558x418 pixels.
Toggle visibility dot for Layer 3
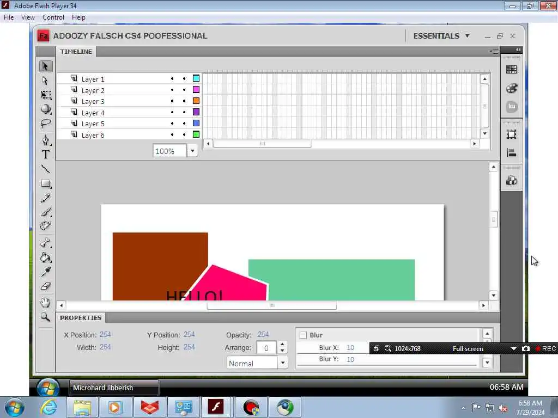pos(172,101)
